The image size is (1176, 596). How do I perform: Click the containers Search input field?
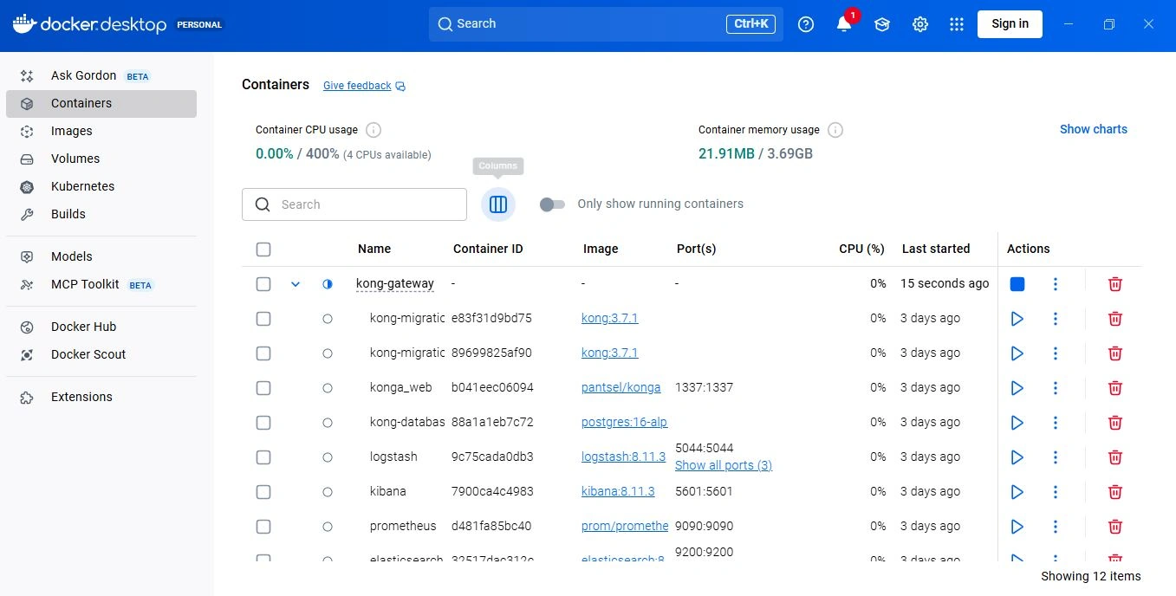click(354, 204)
